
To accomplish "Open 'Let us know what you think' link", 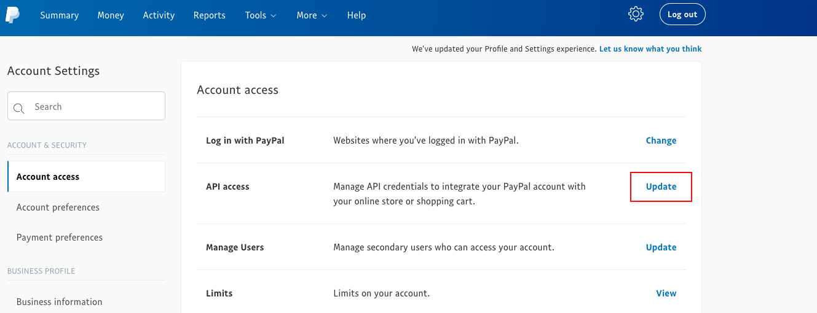I will tap(650, 48).
